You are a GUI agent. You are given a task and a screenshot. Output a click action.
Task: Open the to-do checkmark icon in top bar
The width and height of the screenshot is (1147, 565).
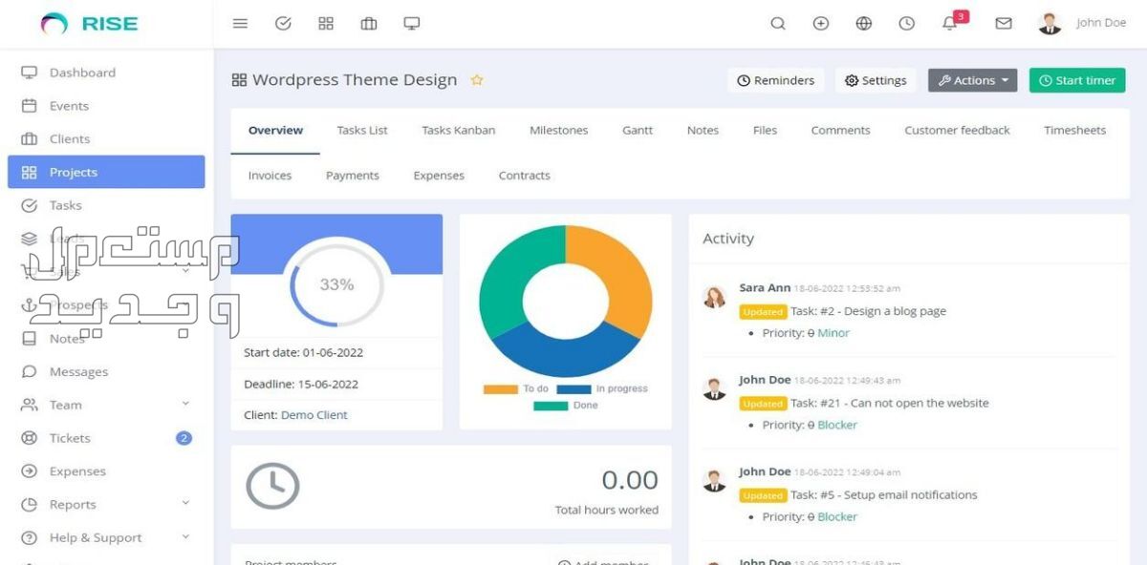click(283, 24)
